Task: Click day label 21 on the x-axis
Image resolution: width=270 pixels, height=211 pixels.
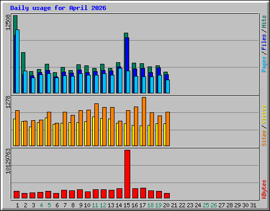Action: (174, 205)
